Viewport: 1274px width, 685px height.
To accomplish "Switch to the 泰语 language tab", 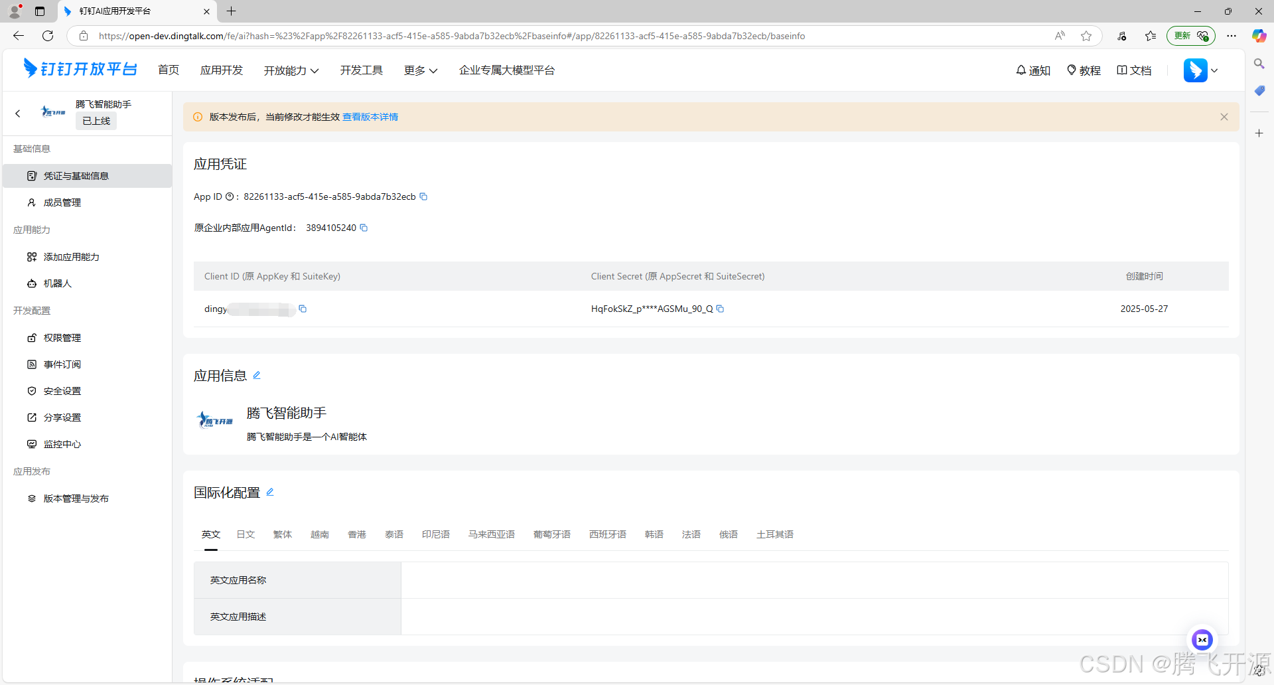I will click(x=394, y=534).
